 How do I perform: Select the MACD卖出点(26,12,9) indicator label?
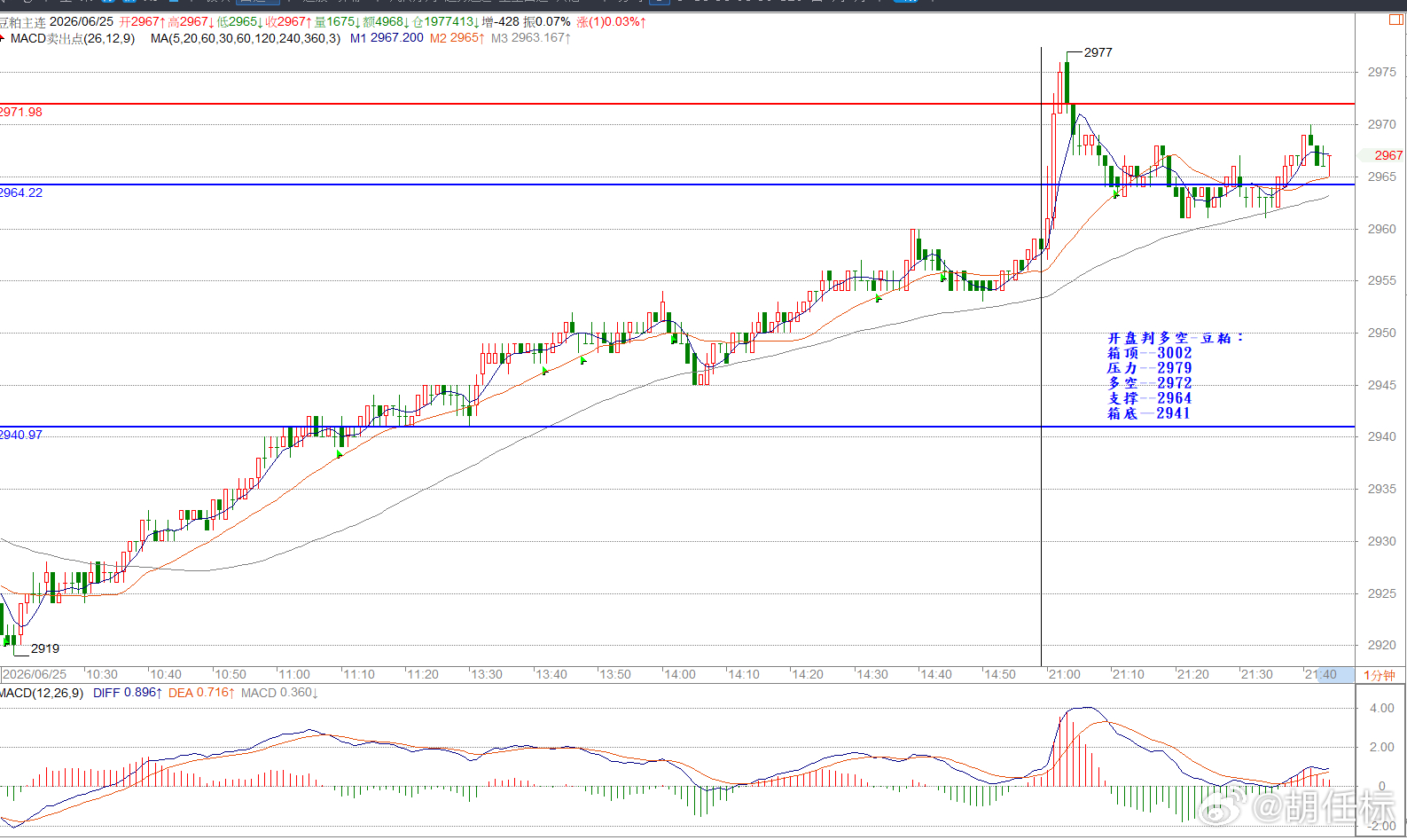tap(73, 38)
